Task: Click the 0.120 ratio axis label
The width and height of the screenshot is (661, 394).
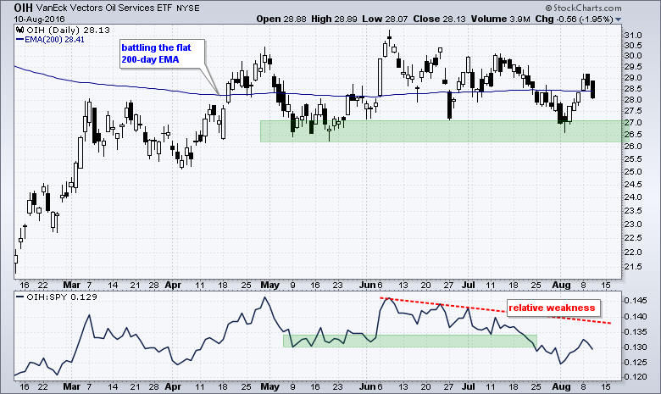Action: (x=635, y=377)
